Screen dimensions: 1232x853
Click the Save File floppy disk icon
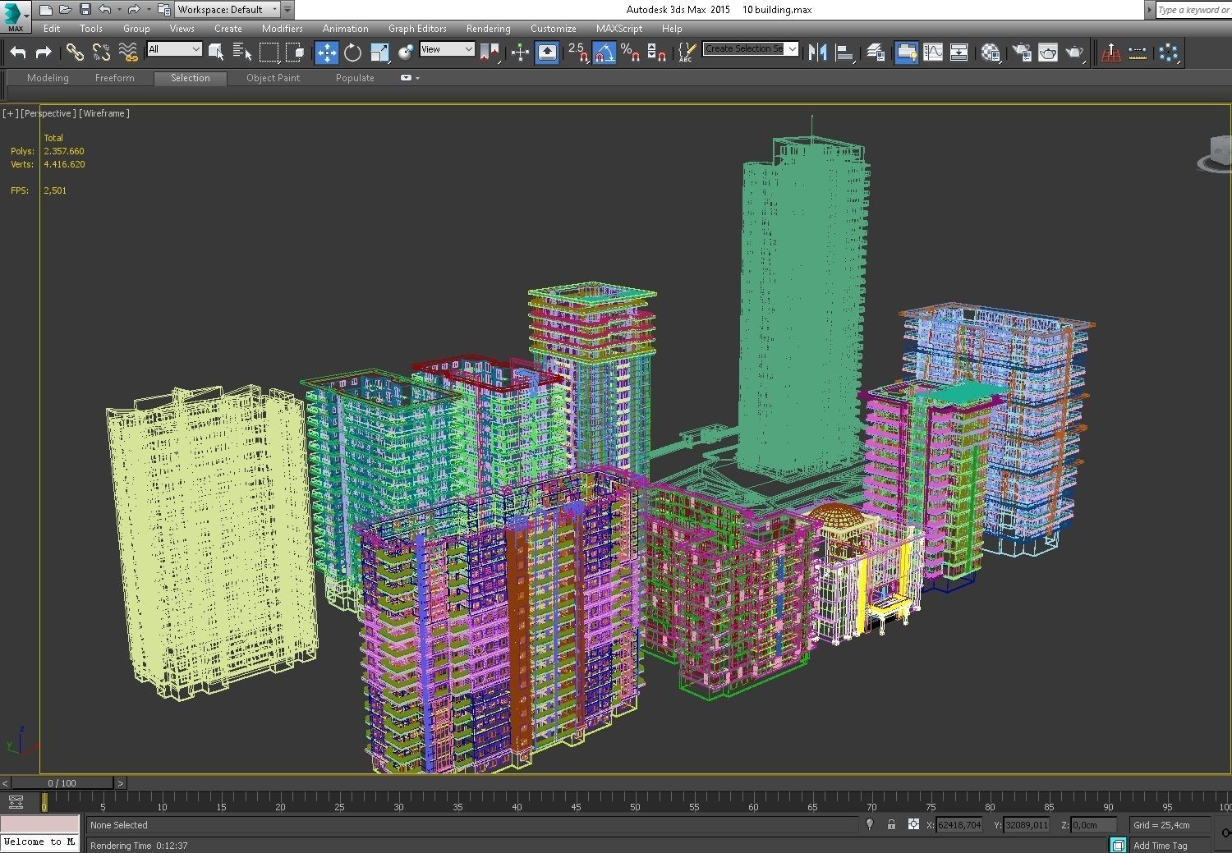(85, 10)
